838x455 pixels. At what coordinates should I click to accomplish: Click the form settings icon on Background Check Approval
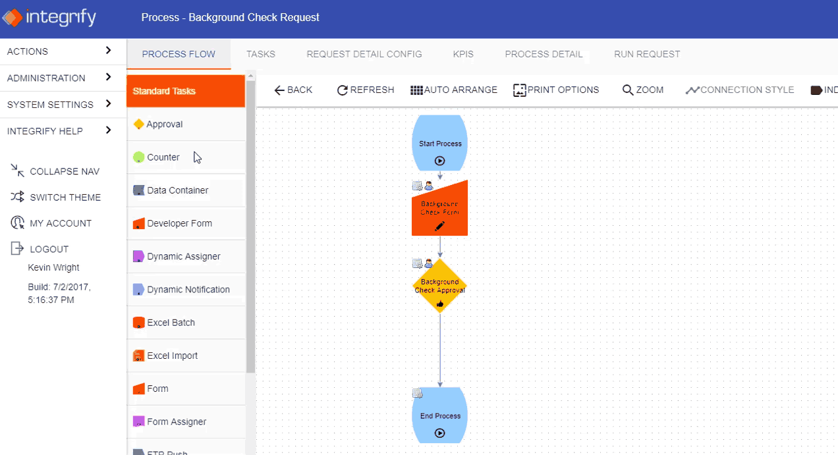pyautogui.click(x=418, y=263)
